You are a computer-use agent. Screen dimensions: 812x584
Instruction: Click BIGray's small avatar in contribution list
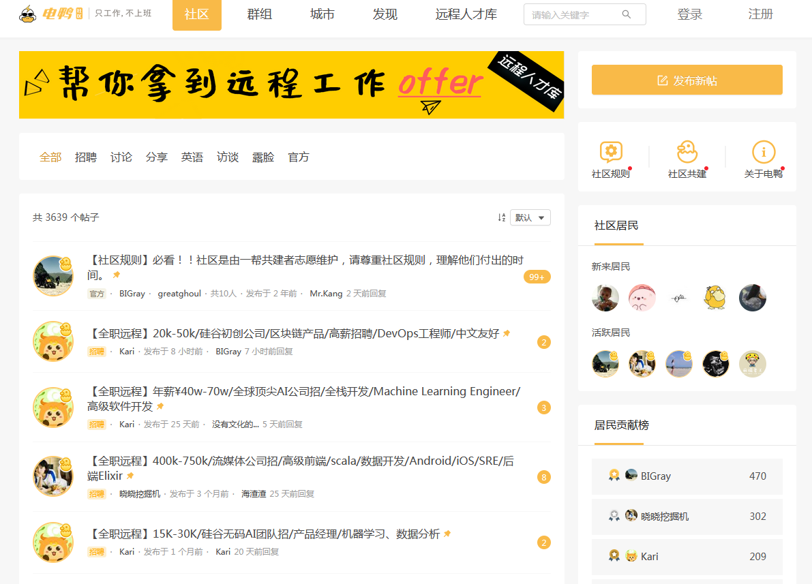[631, 475]
